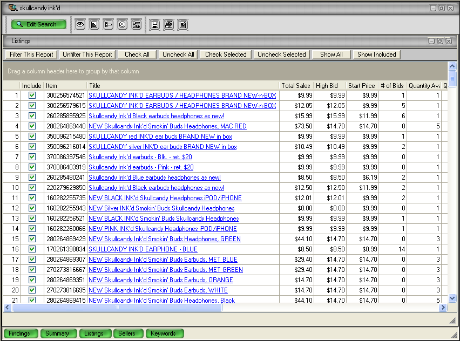Click the Uncheck Selected button
This screenshot has width=460, height=341.
(x=282, y=54)
